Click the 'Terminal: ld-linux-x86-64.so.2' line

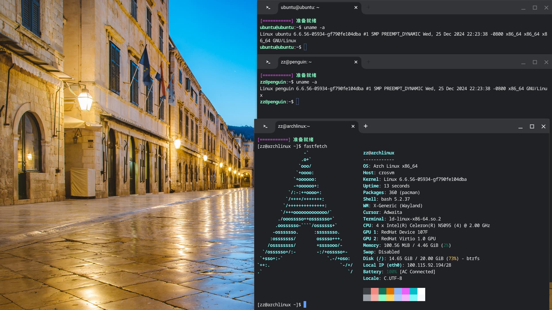[x=402, y=219]
